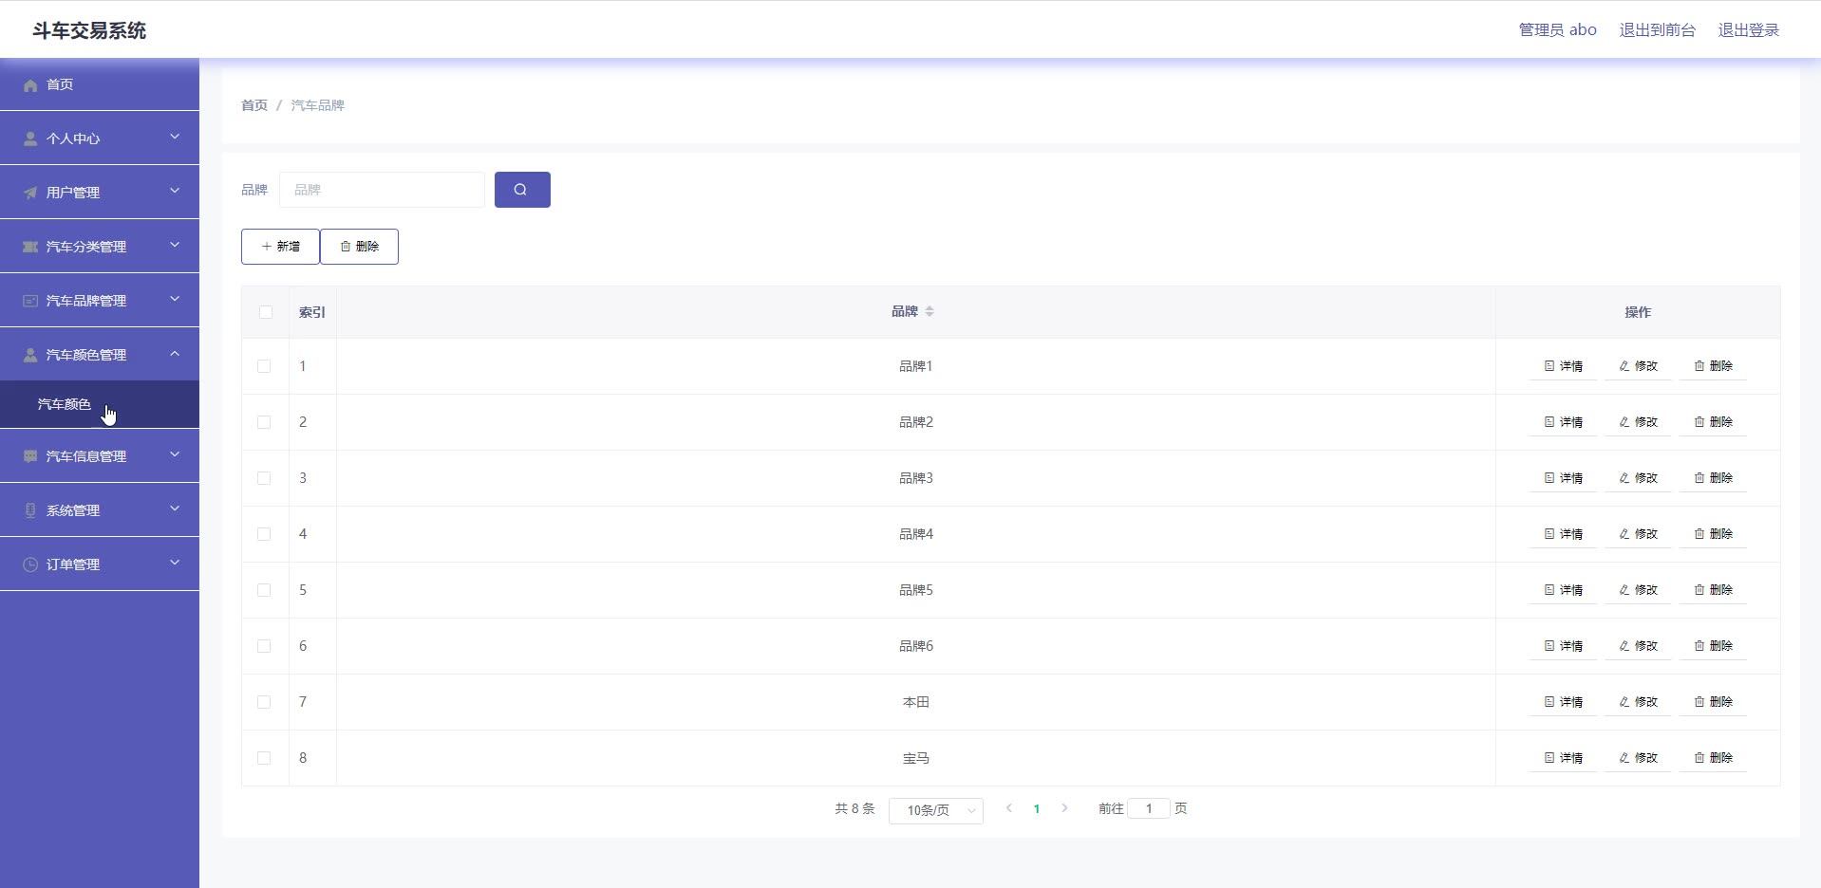Click the 品牌 search input field
The width and height of the screenshot is (1821, 888).
click(x=382, y=190)
